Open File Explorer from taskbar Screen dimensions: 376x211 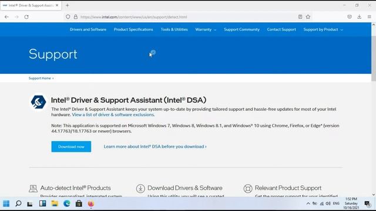click(55, 203)
